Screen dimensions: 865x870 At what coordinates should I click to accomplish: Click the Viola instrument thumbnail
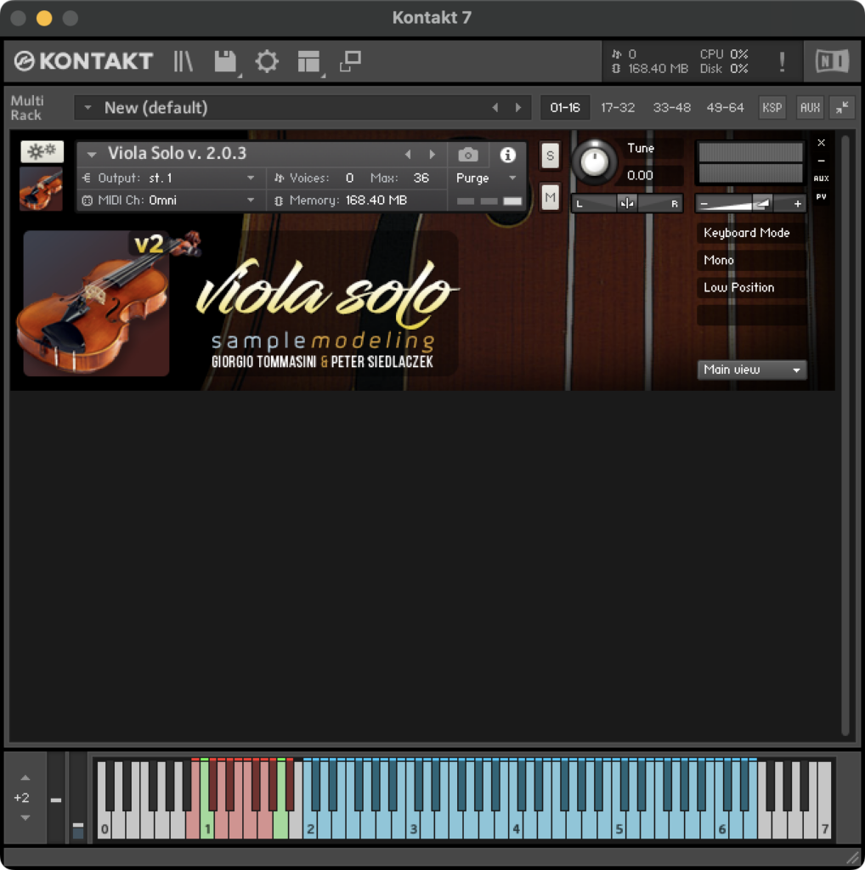tap(41, 189)
